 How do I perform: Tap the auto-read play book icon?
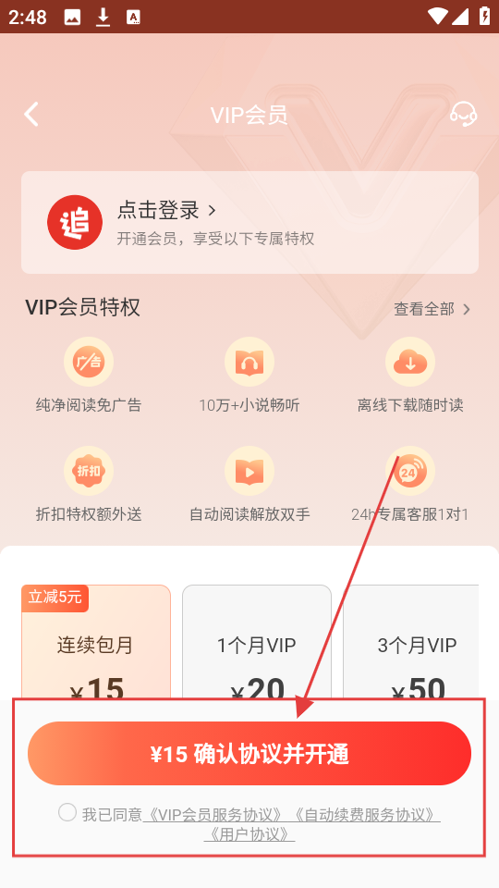249,471
